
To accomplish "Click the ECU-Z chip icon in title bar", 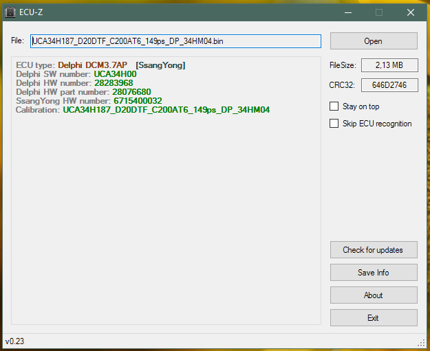I will [x=10, y=12].
